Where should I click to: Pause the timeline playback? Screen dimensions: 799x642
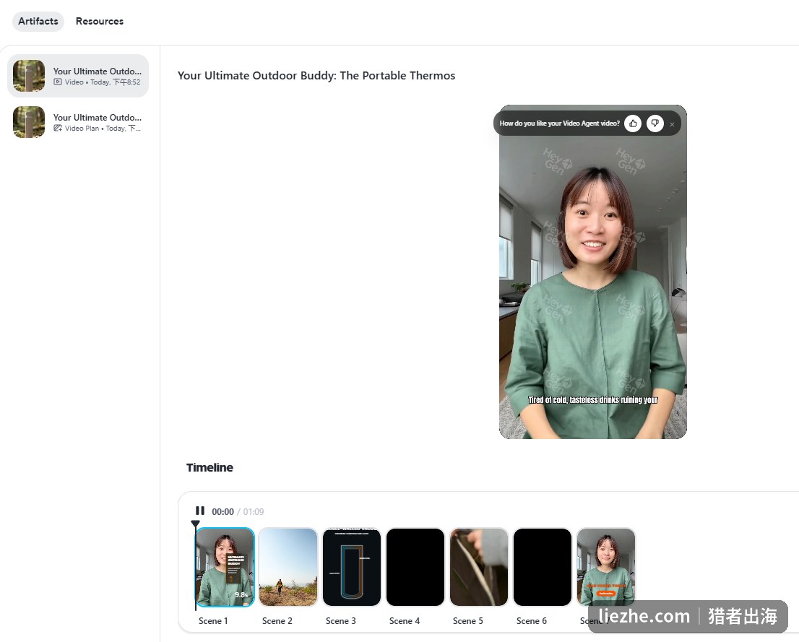199,511
